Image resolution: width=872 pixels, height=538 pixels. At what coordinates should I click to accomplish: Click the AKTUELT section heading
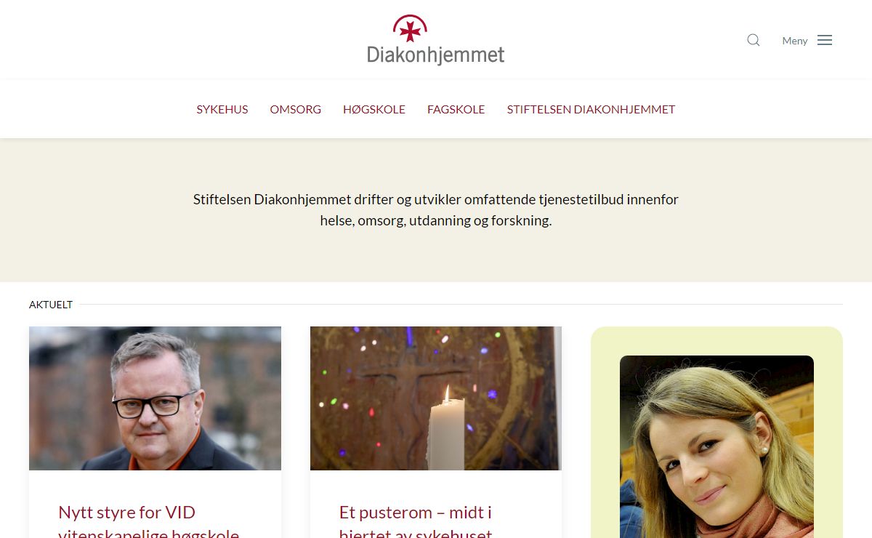(x=51, y=305)
